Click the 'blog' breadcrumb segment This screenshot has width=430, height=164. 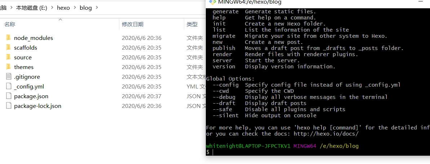pos(86,8)
